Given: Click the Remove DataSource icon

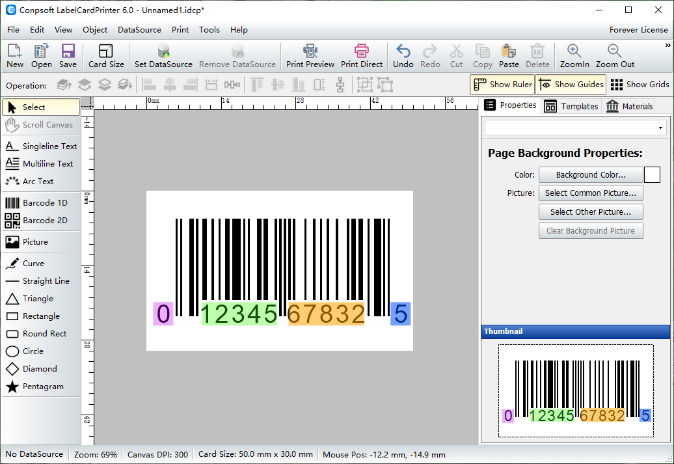Looking at the screenshot, I should pos(237,56).
